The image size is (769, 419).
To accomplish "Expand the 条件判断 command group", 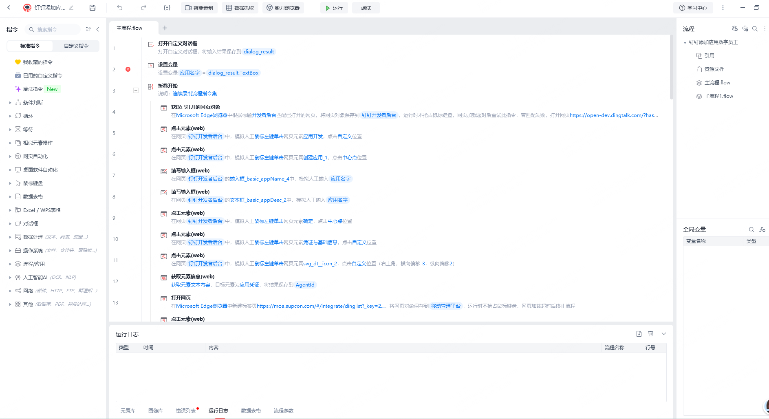I will coord(10,103).
